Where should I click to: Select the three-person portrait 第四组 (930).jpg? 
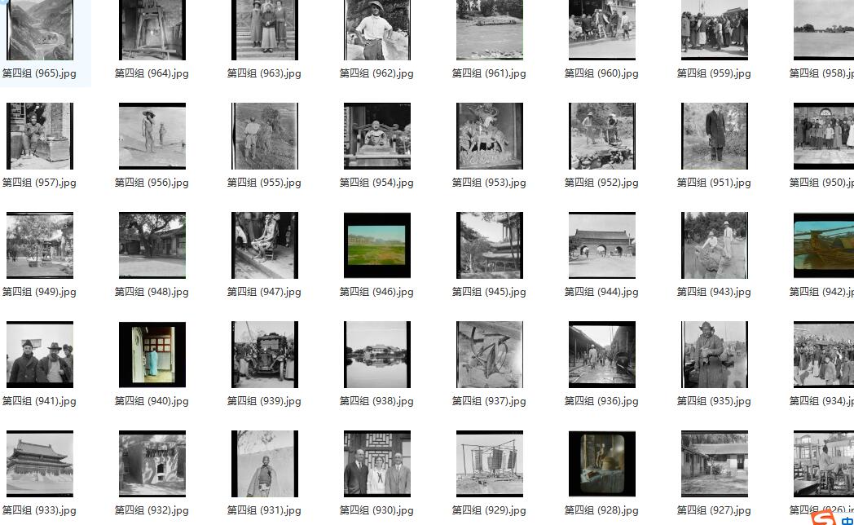click(377, 464)
